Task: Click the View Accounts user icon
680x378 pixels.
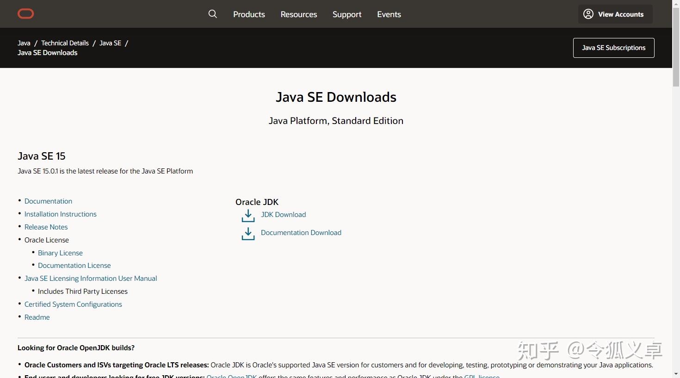Action: pyautogui.click(x=588, y=14)
